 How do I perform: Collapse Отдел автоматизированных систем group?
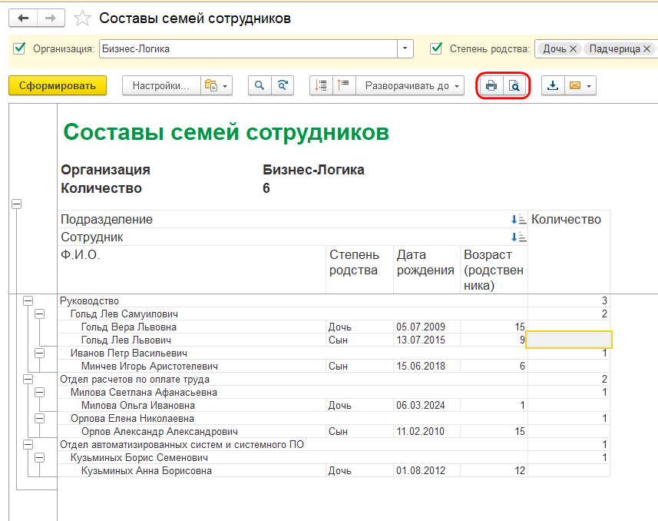(28, 444)
